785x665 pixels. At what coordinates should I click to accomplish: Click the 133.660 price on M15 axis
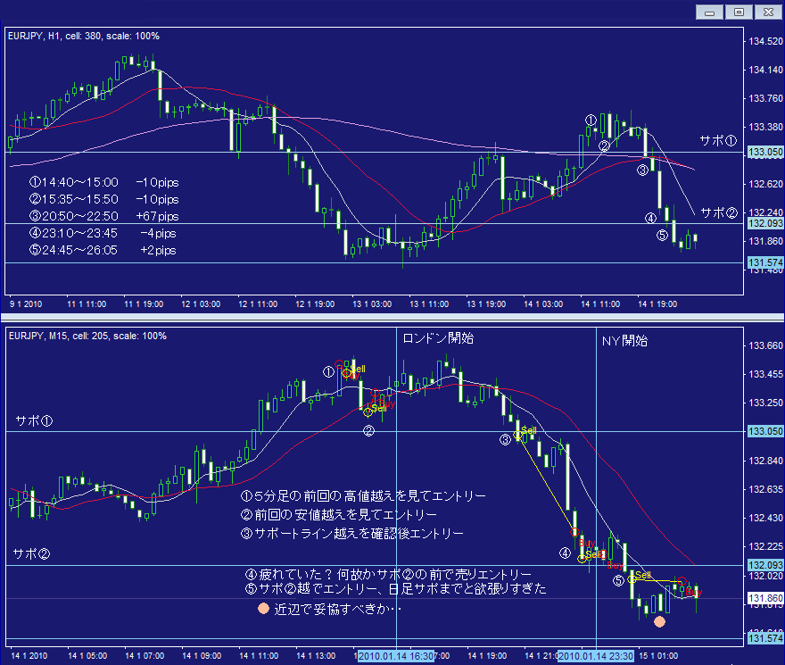click(x=765, y=345)
